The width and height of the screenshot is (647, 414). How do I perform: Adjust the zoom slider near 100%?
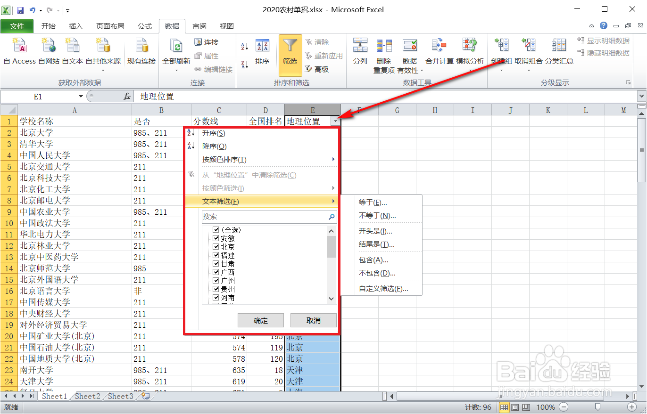pos(598,406)
